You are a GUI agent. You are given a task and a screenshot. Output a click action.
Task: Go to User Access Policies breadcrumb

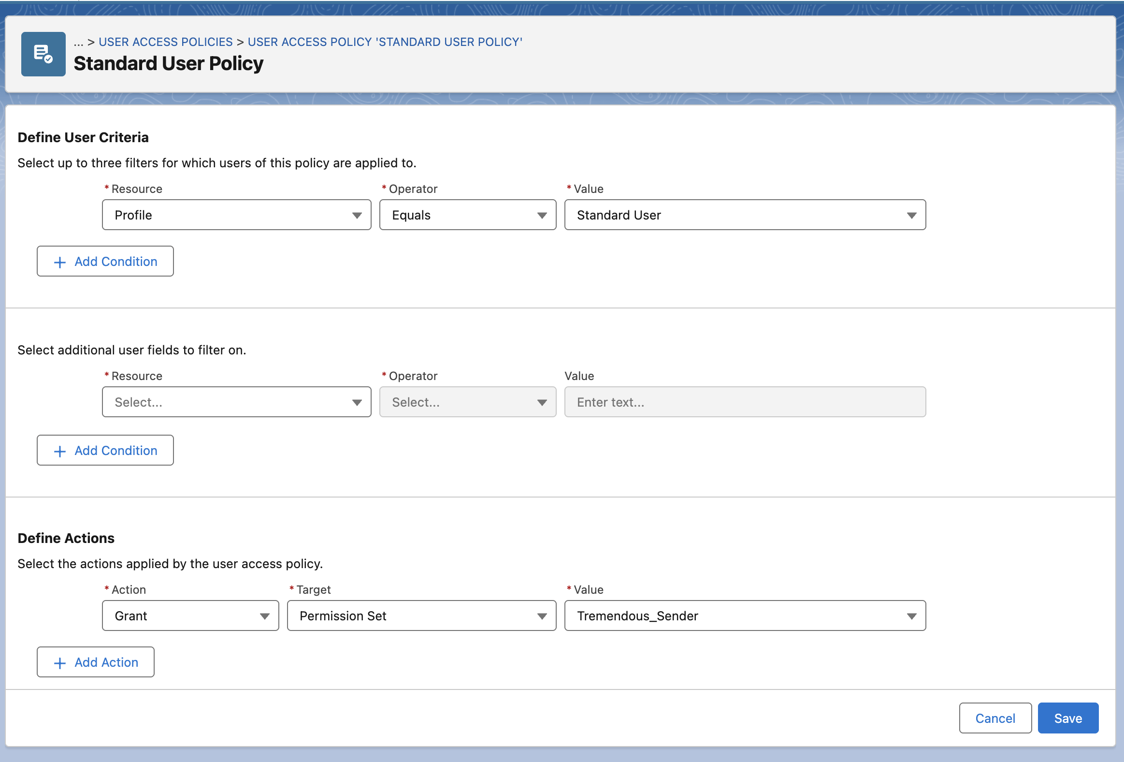165,42
